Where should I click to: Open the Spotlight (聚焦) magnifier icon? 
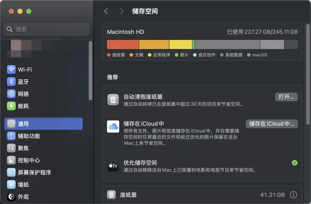point(11,148)
